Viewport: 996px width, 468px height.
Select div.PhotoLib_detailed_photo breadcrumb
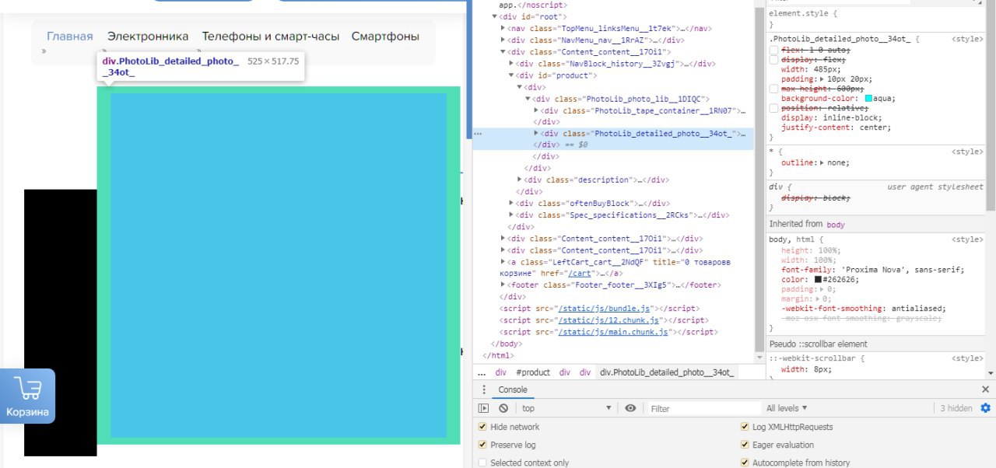pos(667,372)
